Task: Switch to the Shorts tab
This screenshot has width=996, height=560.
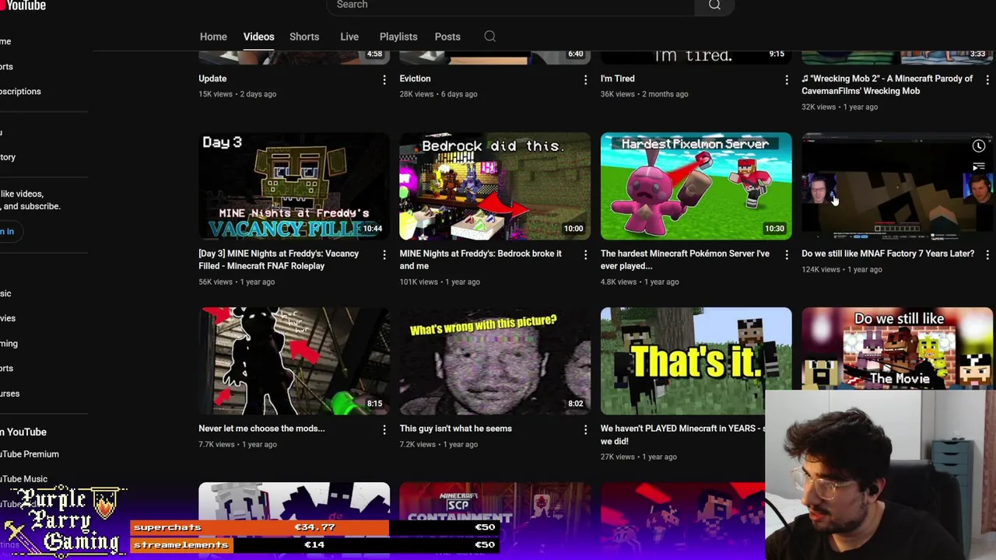Action: [304, 37]
